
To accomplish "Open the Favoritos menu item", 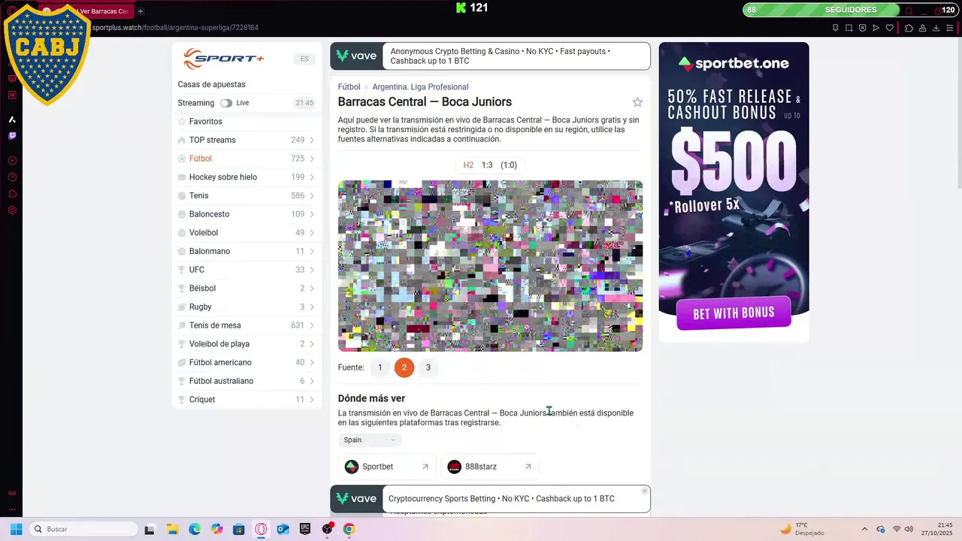I will click(247, 122).
